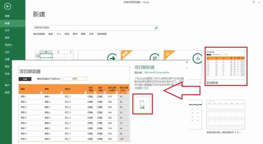263x144 pixels.
Task: Open 共享 in the sidebar
Action: click(7, 59)
